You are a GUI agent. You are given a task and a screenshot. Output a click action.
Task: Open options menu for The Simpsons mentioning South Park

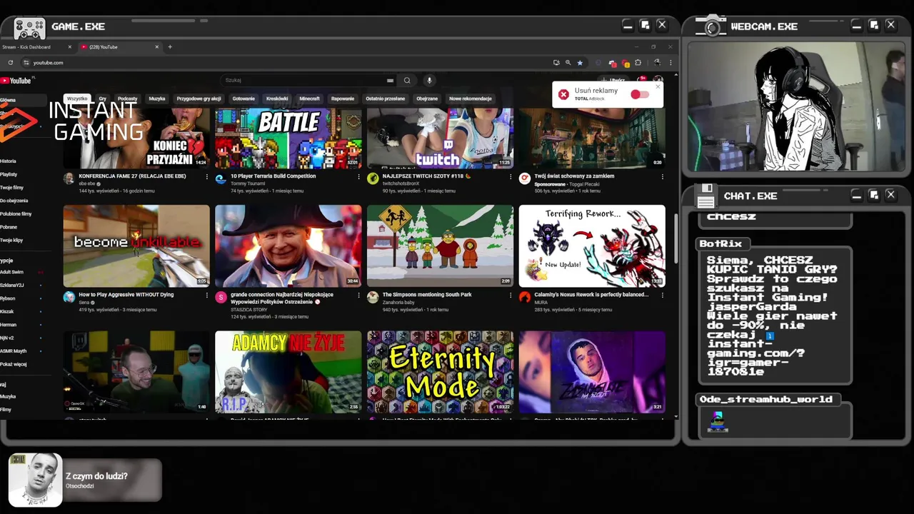[x=511, y=295]
